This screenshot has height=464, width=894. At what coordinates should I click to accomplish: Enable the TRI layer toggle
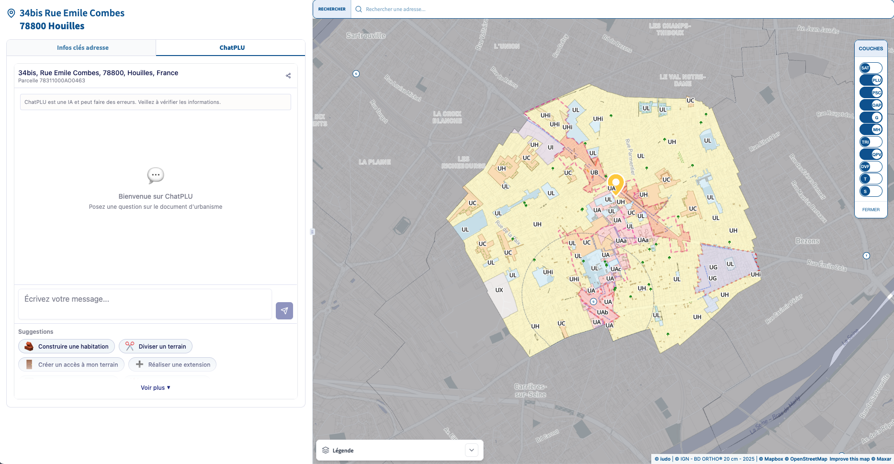coord(871,141)
